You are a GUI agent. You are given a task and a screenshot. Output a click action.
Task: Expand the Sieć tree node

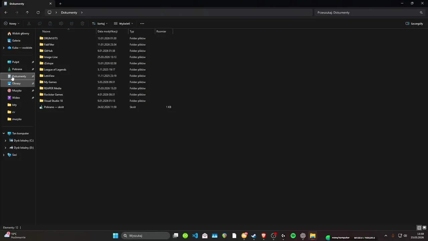pyautogui.click(x=4, y=155)
